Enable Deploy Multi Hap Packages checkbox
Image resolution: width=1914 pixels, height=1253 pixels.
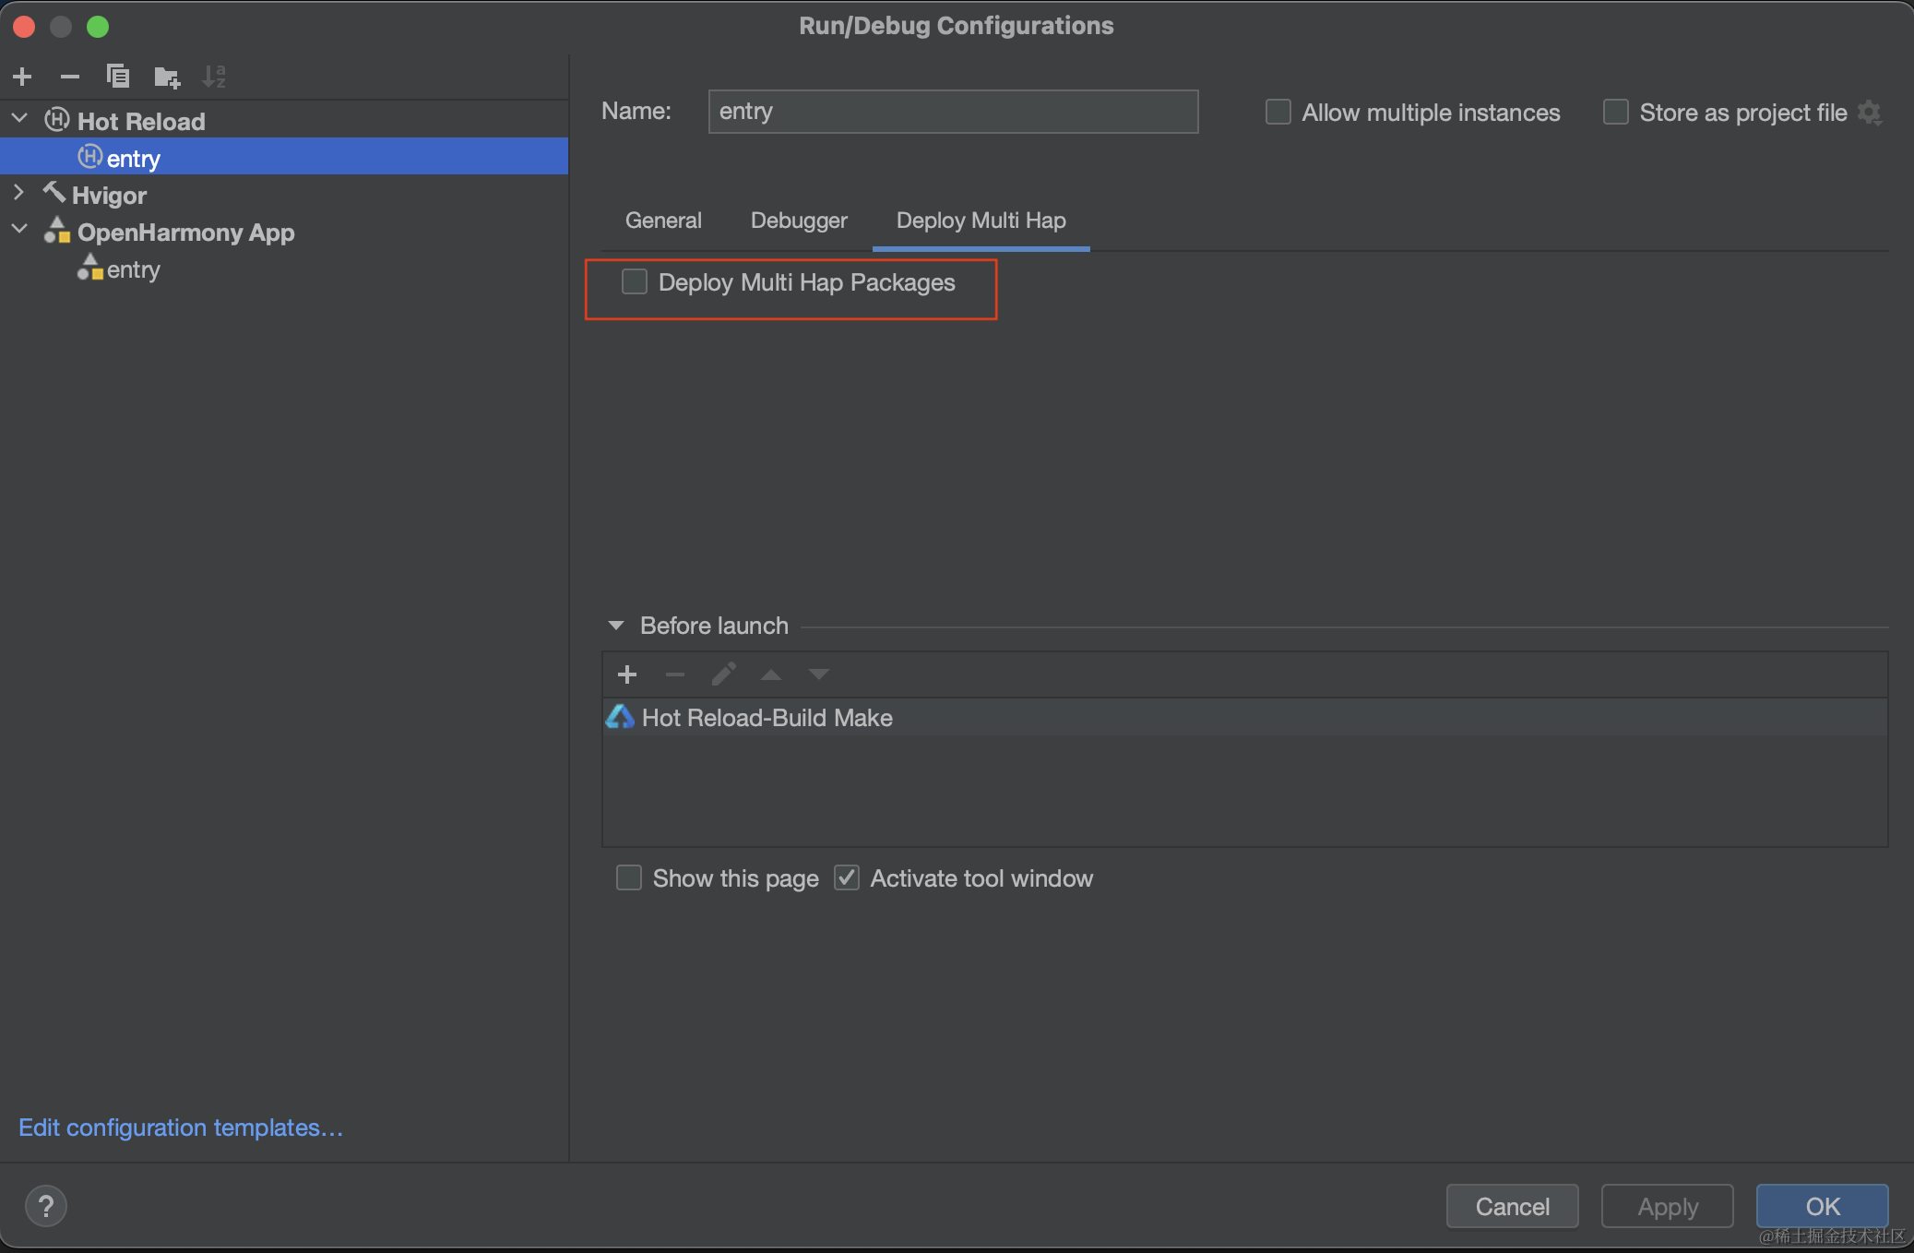click(631, 281)
